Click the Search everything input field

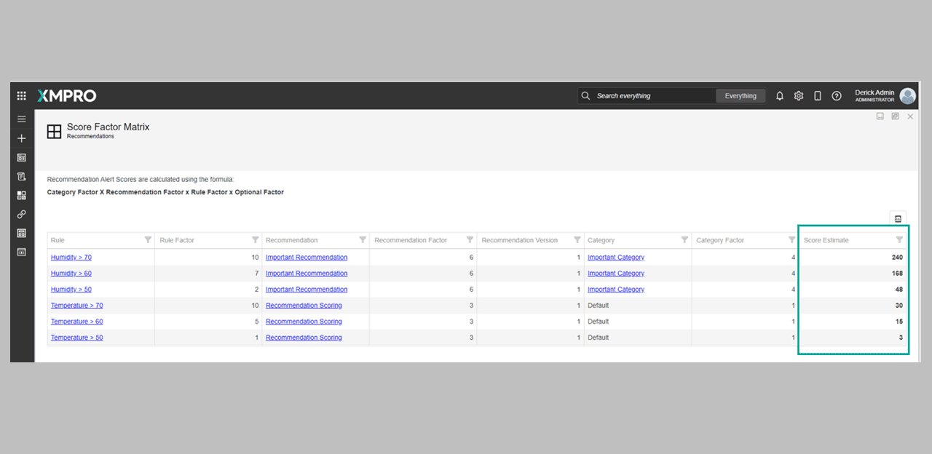pos(652,96)
